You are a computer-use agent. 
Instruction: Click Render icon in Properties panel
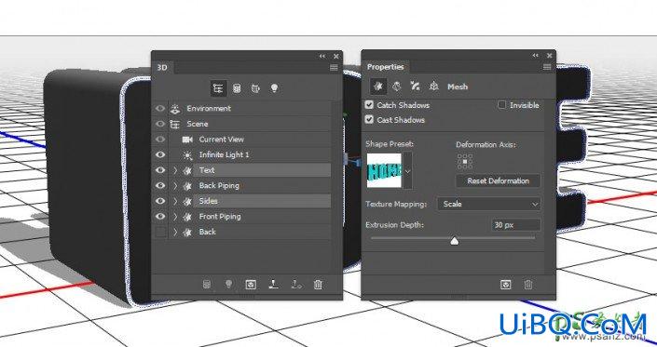506,285
